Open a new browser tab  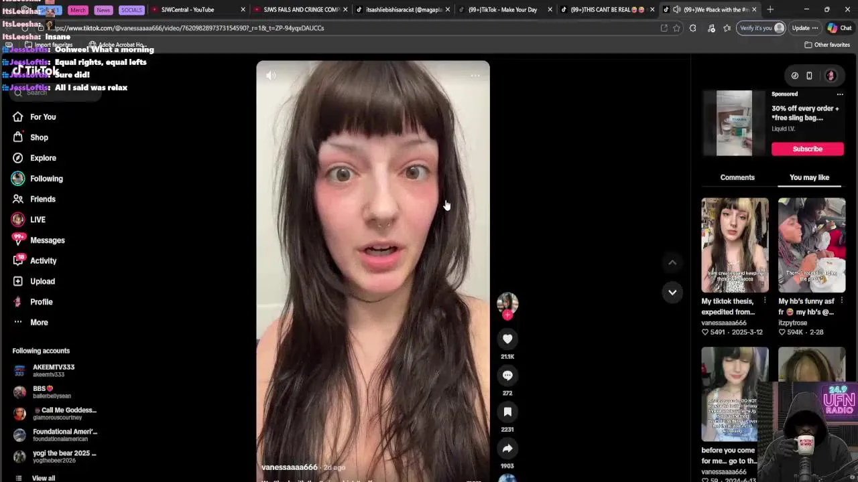[x=770, y=9]
